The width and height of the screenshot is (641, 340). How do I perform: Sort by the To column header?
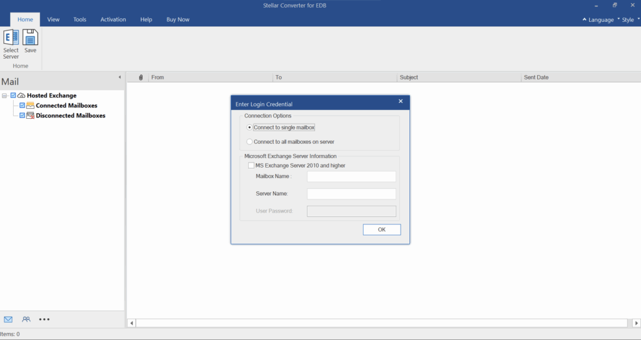pyautogui.click(x=335, y=77)
